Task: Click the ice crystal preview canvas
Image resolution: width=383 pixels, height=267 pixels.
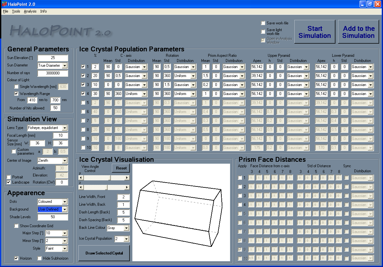Action: pyautogui.click(x=181, y=212)
